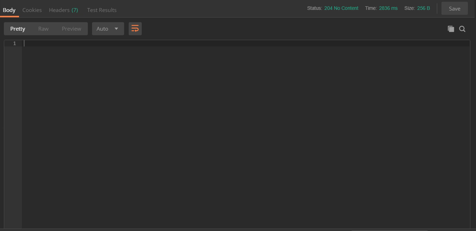This screenshot has width=476, height=231.
Task: Click line number 1 in the gutter
Action: pos(14,43)
